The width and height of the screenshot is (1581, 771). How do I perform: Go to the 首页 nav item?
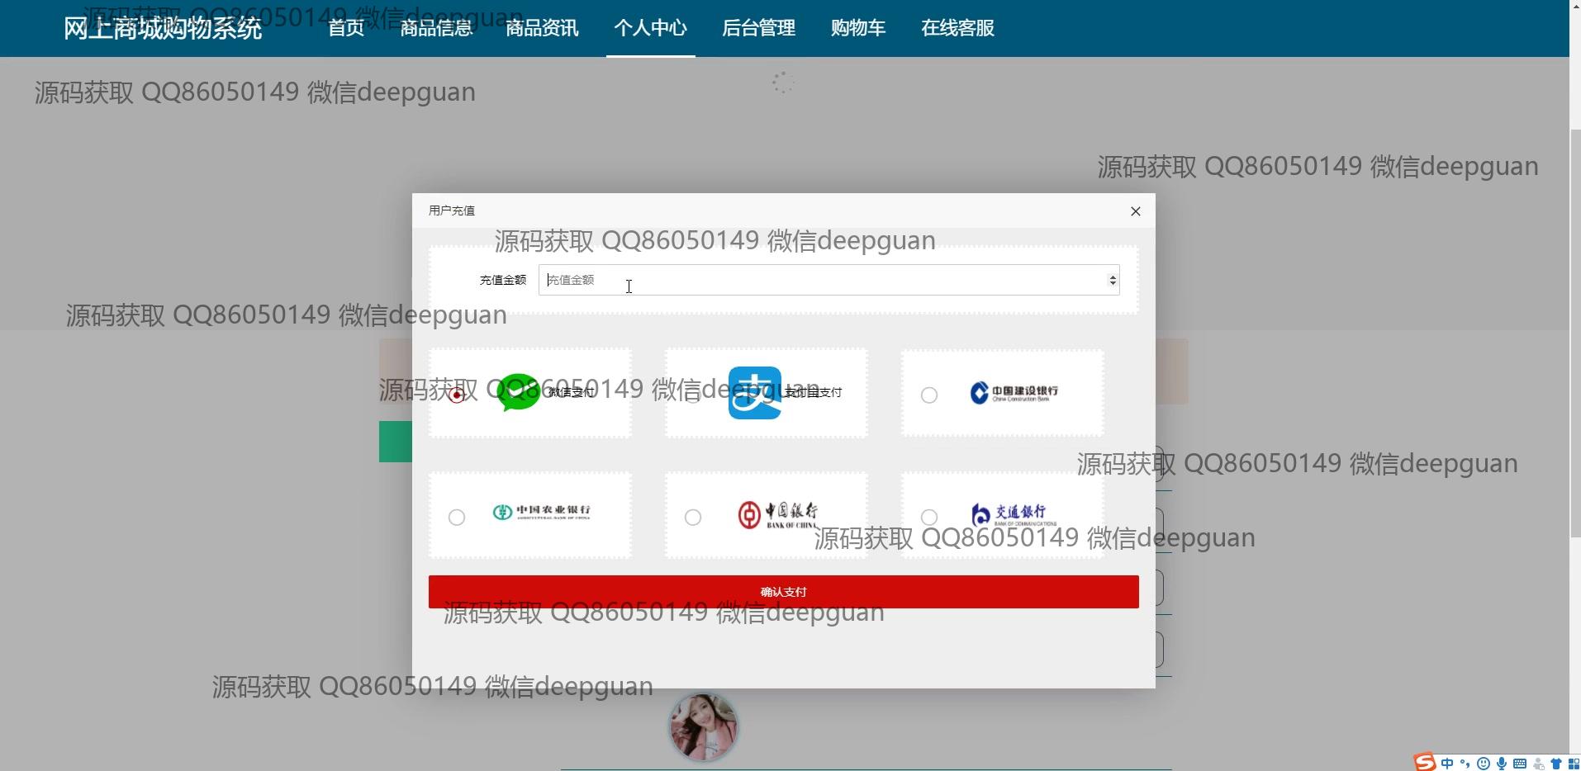click(346, 28)
